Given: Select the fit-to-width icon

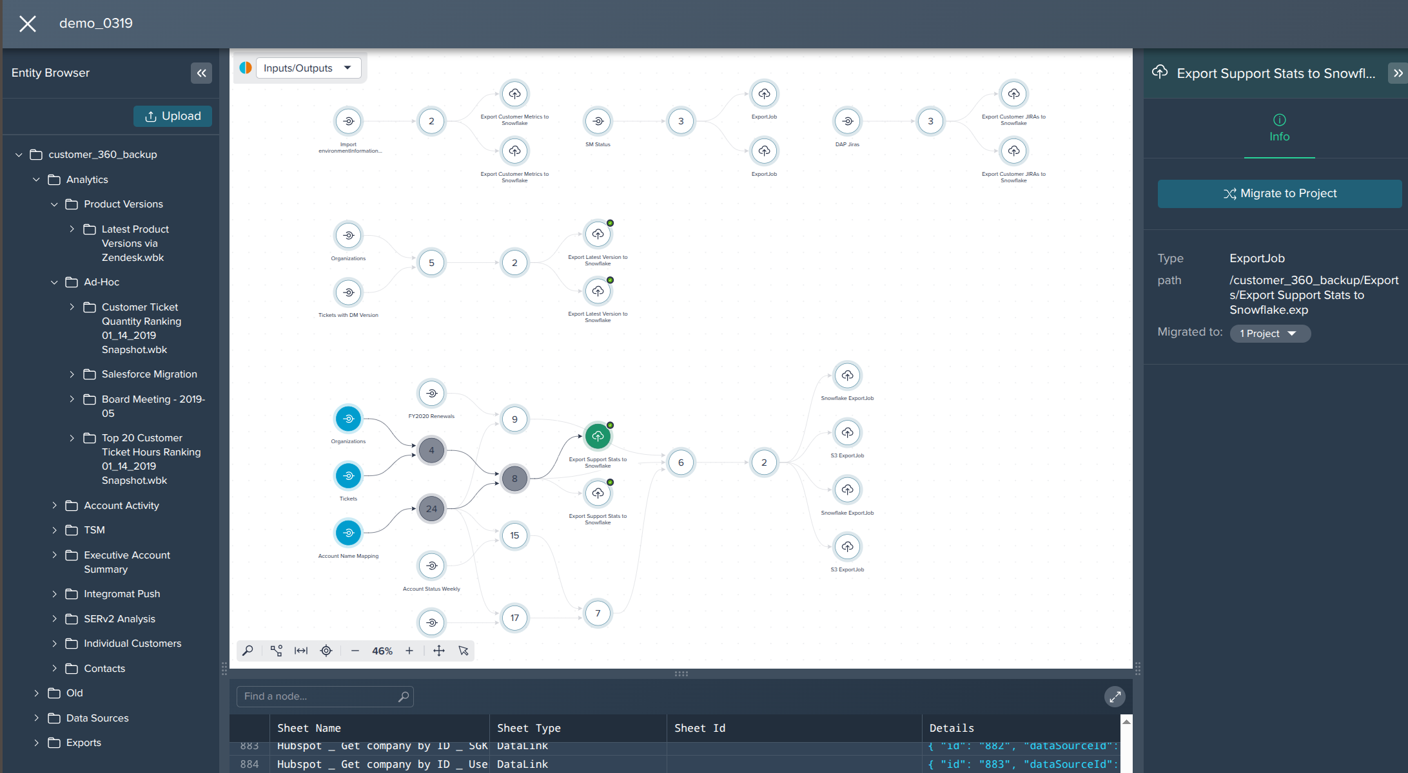Looking at the screenshot, I should tap(300, 651).
